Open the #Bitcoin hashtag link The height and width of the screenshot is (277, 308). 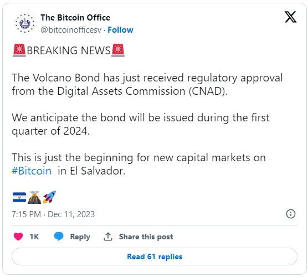tap(32, 171)
